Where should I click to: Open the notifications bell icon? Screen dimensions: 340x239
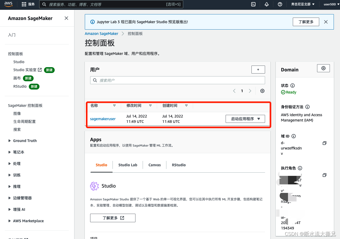pyautogui.click(x=267, y=4)
